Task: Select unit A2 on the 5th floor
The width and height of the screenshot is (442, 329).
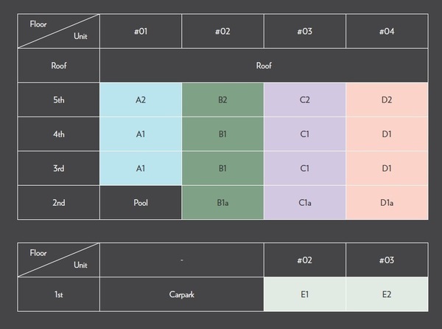Action: click(x=141, y=100)
